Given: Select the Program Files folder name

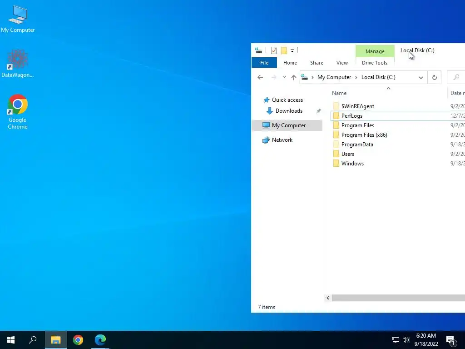Looking at the screenshot, I should point(358,125).
